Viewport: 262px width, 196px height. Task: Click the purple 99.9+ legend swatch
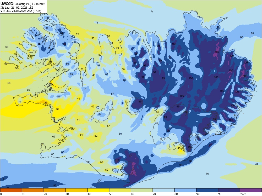[251, 190]
